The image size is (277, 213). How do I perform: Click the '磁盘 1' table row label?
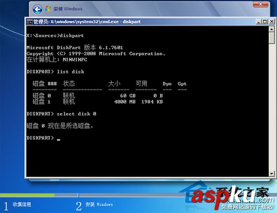tap(42, 101)
